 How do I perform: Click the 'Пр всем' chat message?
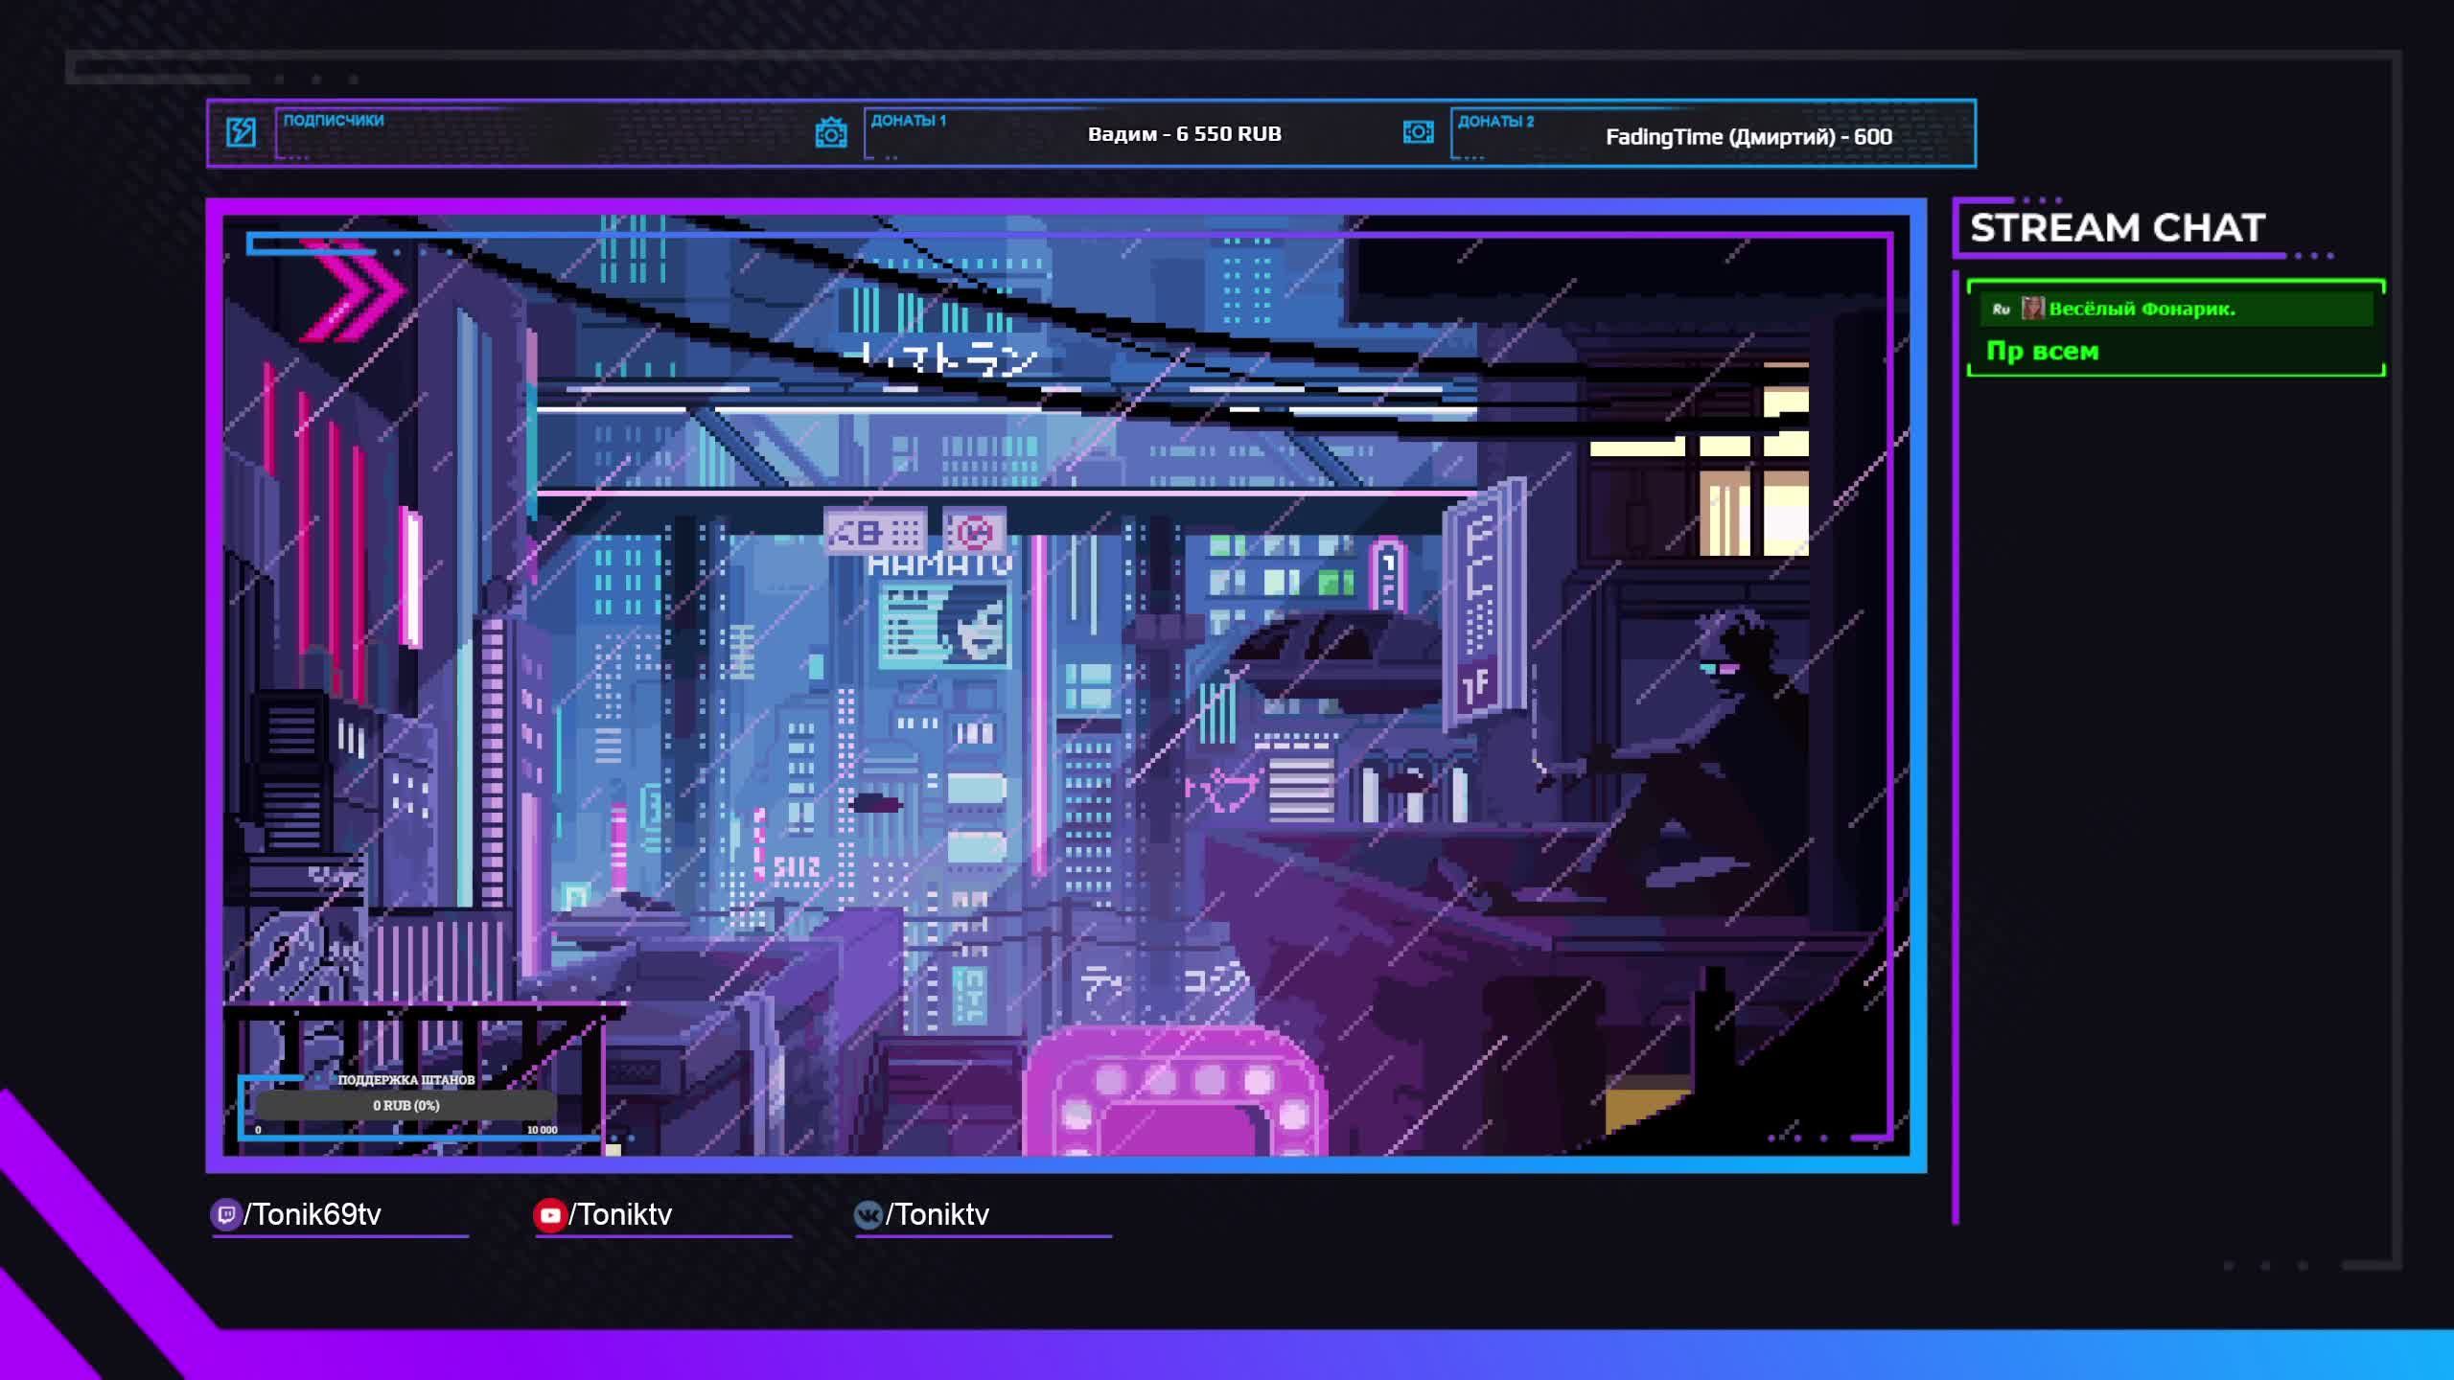(2042, 352)
